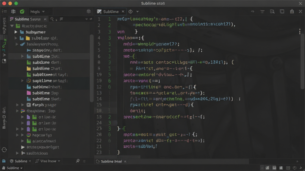Viewport: 305px width, 171px height.
Task: Toggle the top vertical side tab on left strip
Action: coord(4,26)
